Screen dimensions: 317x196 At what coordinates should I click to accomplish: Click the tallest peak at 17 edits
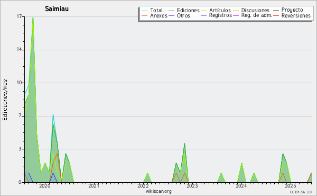33,17
